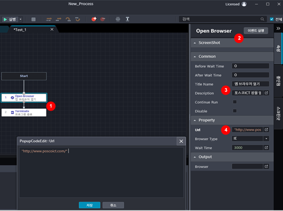
Task: Collapse the Property section
Action: click(195, 120)
